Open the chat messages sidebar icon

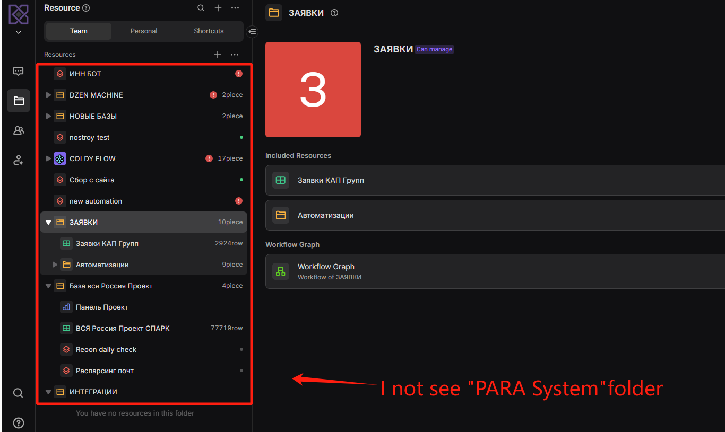point(18,71)
